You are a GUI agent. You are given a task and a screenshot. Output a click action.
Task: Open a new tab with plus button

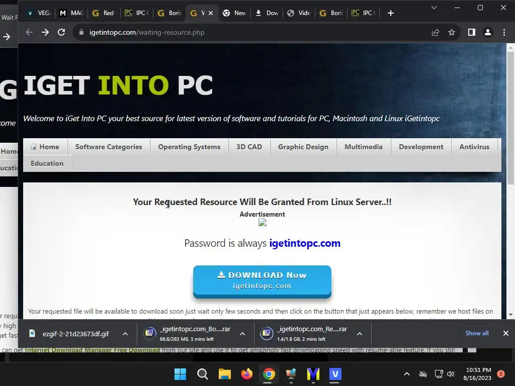[390, 13]
